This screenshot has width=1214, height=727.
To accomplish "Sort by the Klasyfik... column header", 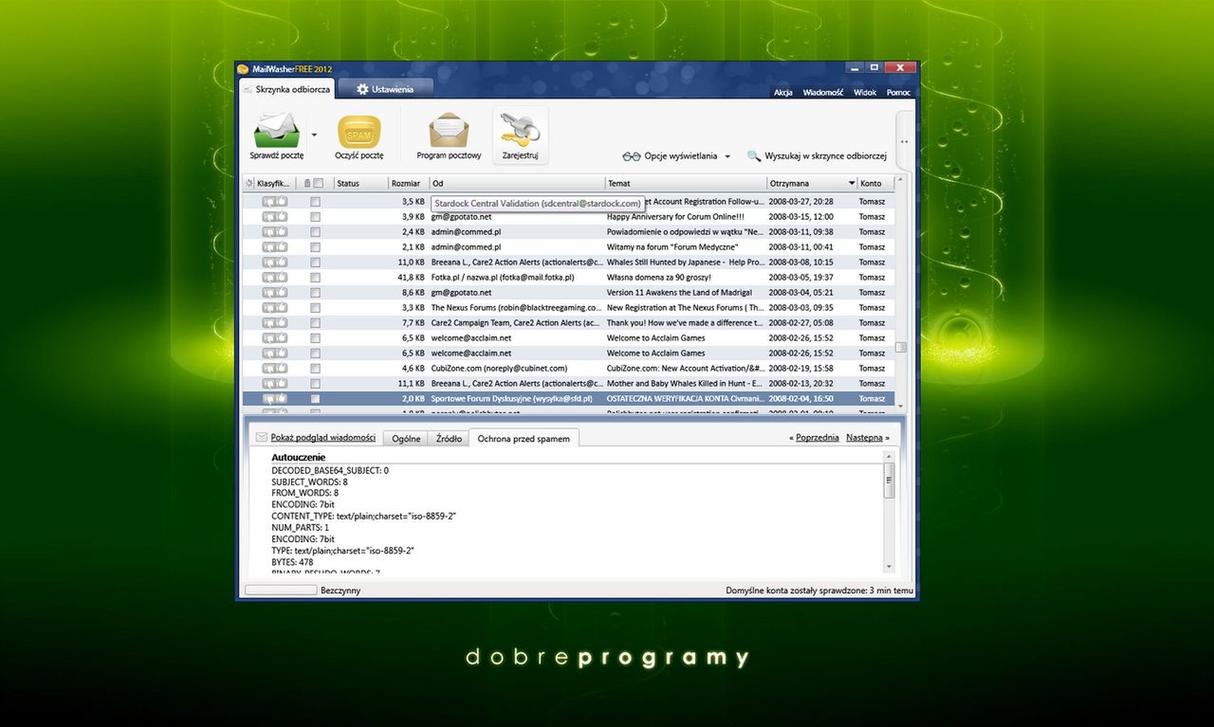I will (x=273, y=183).
